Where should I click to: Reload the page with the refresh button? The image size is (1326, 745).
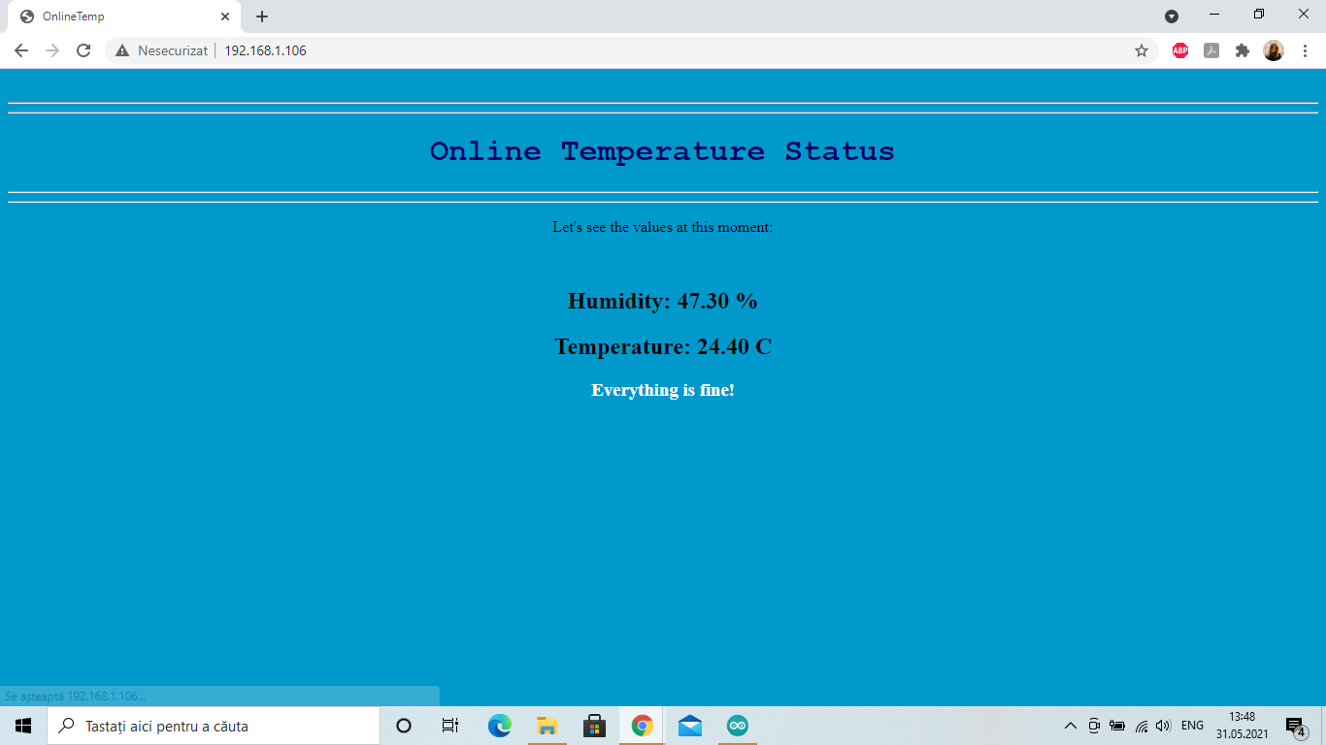point(83,50)
